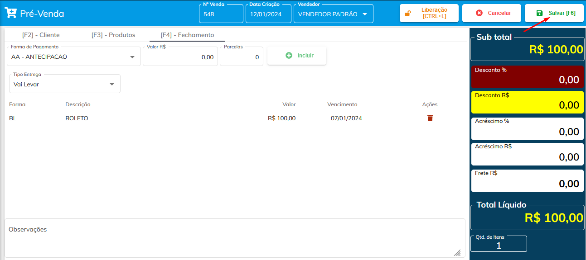Click the Frete R$ field
Viewport: 586px width, 260px height.
pos(528,181)
